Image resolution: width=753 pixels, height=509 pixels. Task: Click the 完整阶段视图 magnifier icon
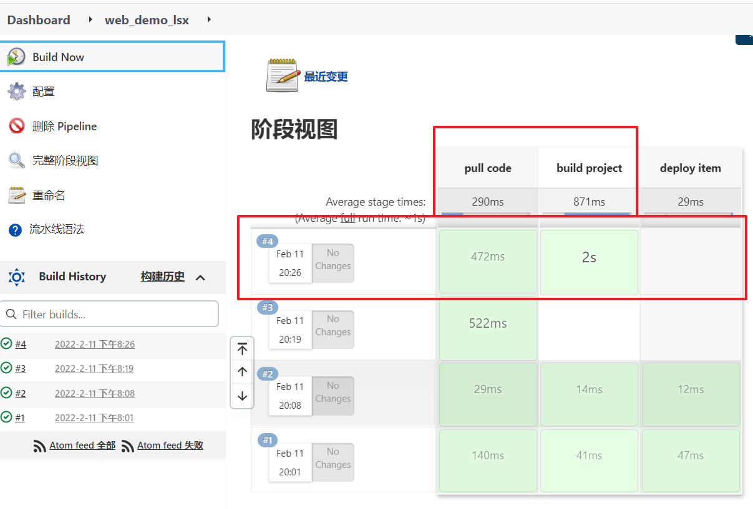16,161
